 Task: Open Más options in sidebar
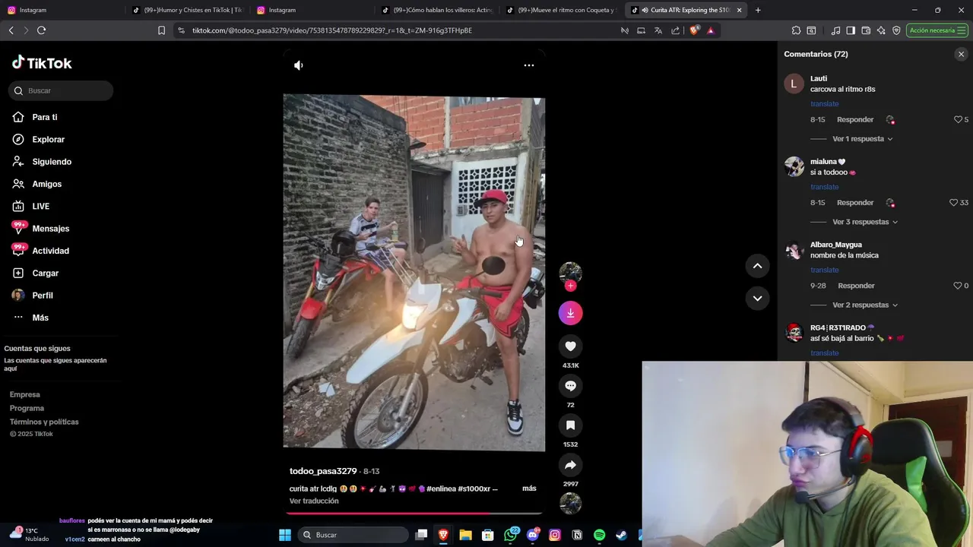(x=40, y=318)
